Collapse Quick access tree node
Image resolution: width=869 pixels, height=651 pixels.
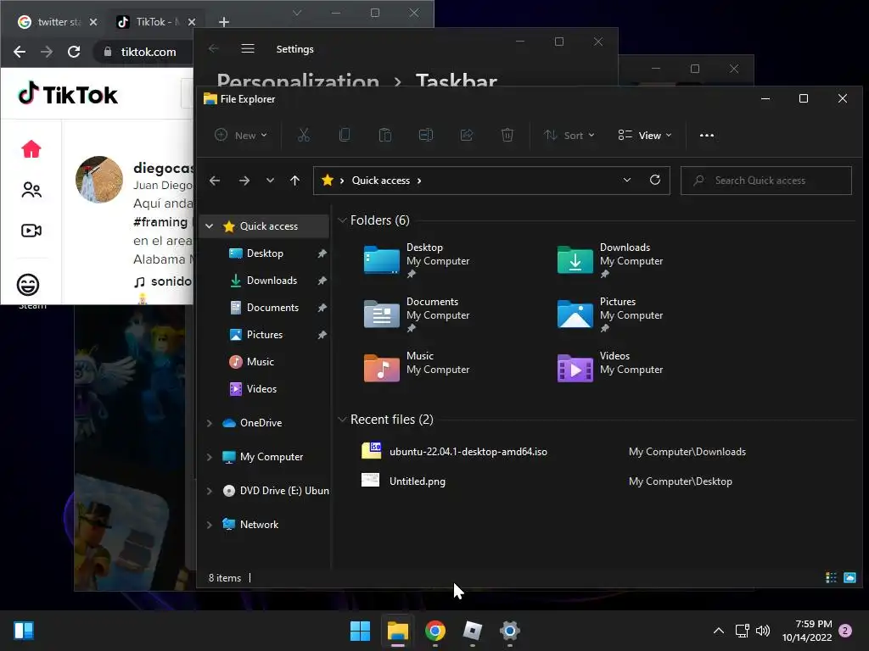(209, 225)
